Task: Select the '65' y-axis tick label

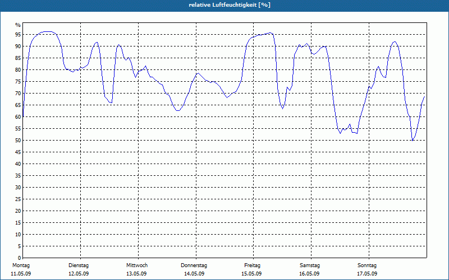Action: (18, 105)
